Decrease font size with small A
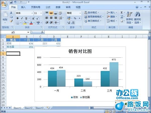Screen dimensions: 151x113 click(x=37, y=18)
